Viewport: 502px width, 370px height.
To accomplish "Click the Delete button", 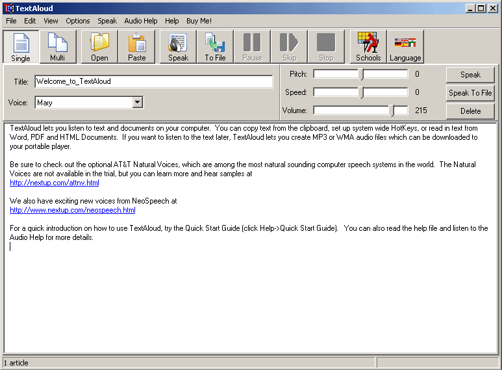I will (x=470, y=111).
